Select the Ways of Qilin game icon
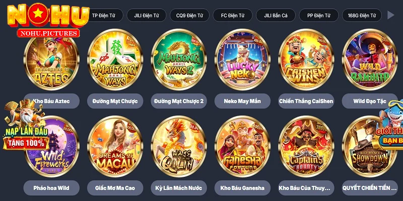The width and height of the screenshot is (403, 201). (x=179, y=147)
